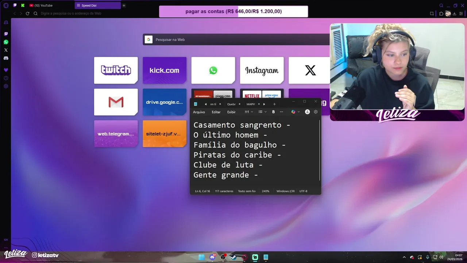Open X panel in the sidebar
The width and height of the screenshot is (467, 263).
tap(6, 50)
